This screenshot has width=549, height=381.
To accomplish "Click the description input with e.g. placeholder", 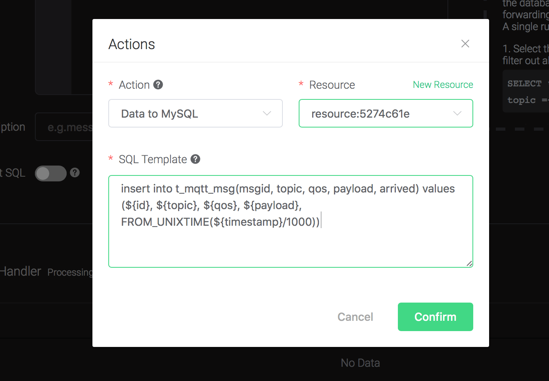I will click(65, 127).
